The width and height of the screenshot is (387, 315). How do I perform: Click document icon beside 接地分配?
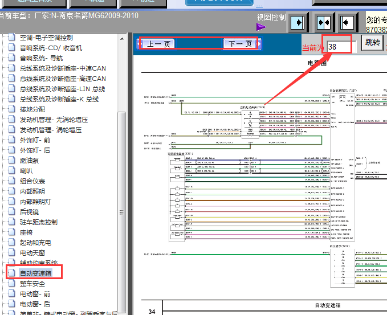coord(11,109)
